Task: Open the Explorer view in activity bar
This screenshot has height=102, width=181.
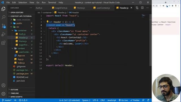Action: 3,9
